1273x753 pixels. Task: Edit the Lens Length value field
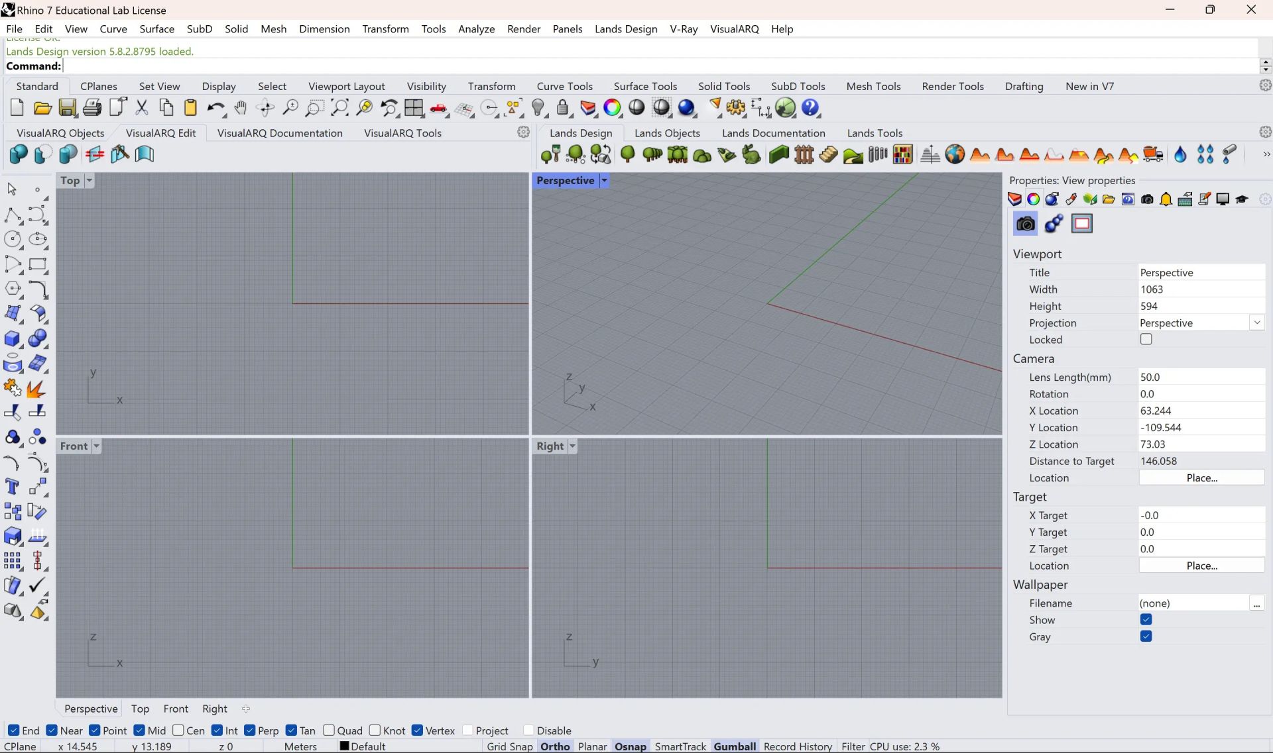coord(1201,377)
